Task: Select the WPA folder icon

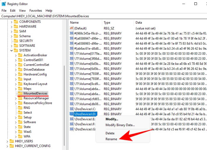Action: (x=20, y=136)
